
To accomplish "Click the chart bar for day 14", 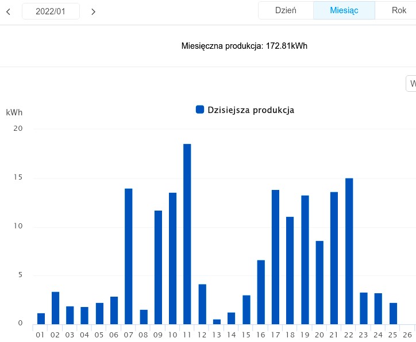I will tap(231, 318).
